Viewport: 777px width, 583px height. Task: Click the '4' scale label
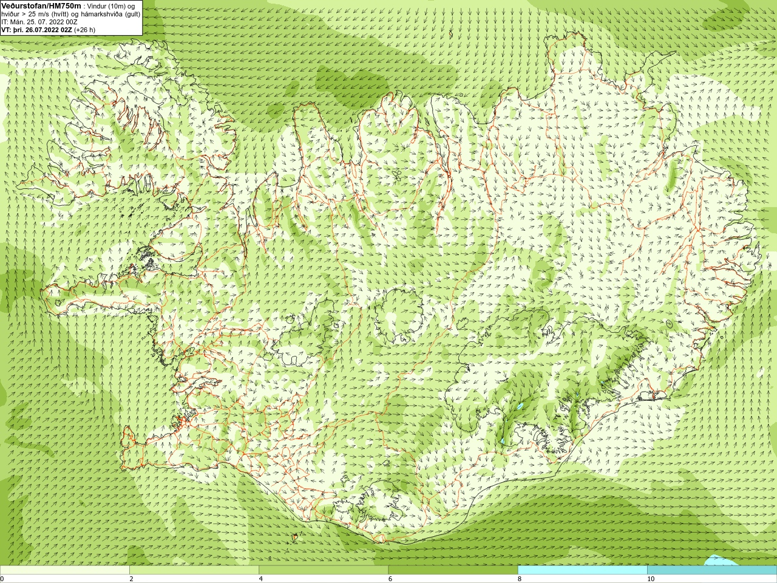tap(261, 579)
